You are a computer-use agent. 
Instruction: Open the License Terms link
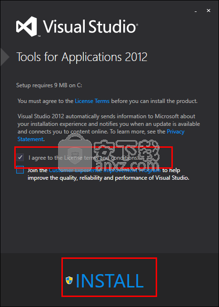coord(92,101)
